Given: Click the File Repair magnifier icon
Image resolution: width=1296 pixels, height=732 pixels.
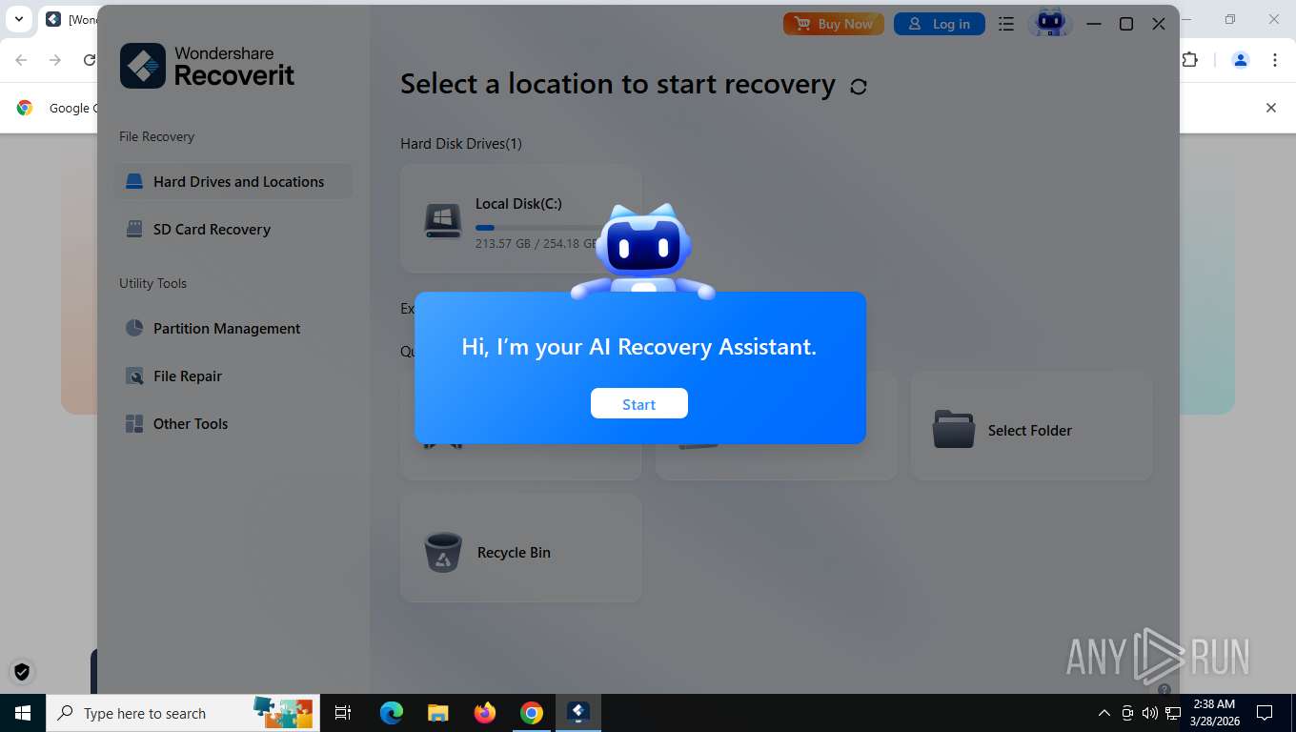Looking at the screenshot, I should (x=134, y=376).
